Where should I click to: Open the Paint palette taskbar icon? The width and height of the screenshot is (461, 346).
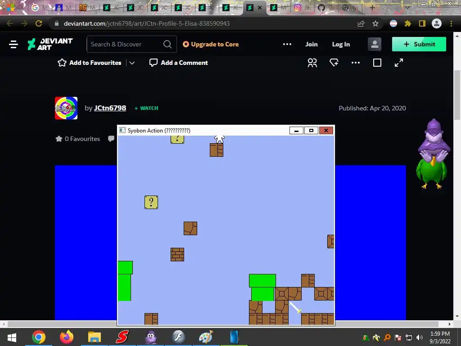206,337
